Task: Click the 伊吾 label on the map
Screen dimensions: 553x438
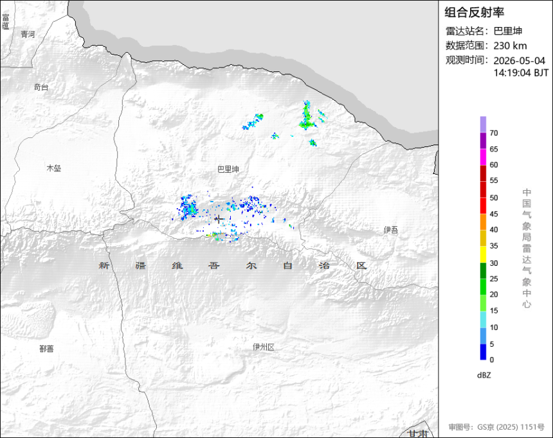Action: tap(391, 230)
